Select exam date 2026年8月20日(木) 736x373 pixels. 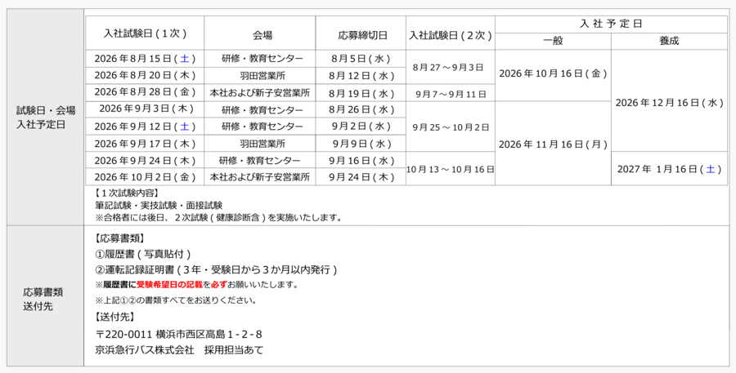pyautogui.click(x=145, y=75)
